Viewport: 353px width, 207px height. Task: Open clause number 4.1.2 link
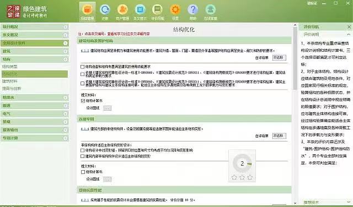85,51
